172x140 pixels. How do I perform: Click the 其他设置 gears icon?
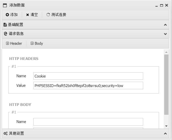(x=5, y=133)
